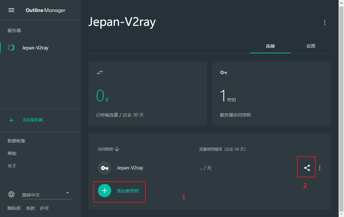The image size is (344, 217).
Task: Switch to the 连接 tab
Action: [x=270, y=46]
